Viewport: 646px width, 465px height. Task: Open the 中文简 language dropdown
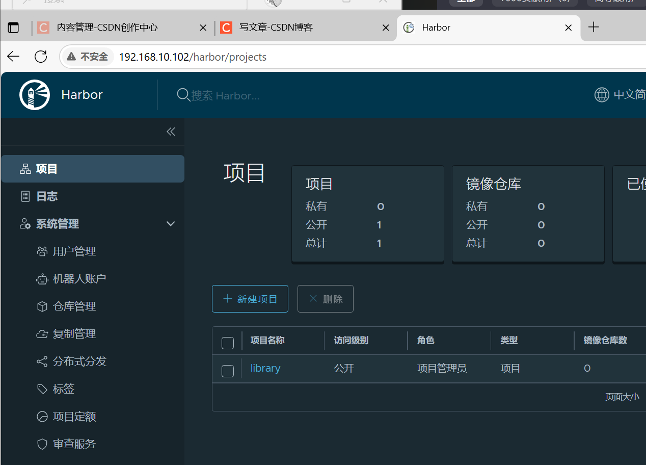point(620,95)
